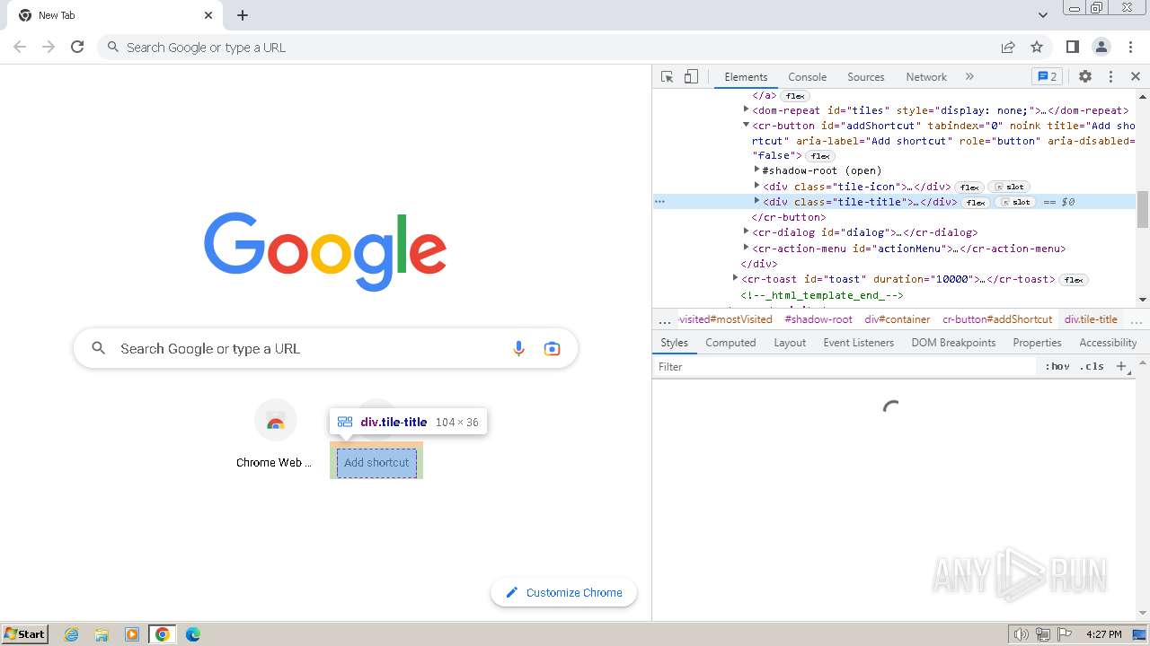Click the Customize Chrome button
1150x646 pixels.
point(563,592)
